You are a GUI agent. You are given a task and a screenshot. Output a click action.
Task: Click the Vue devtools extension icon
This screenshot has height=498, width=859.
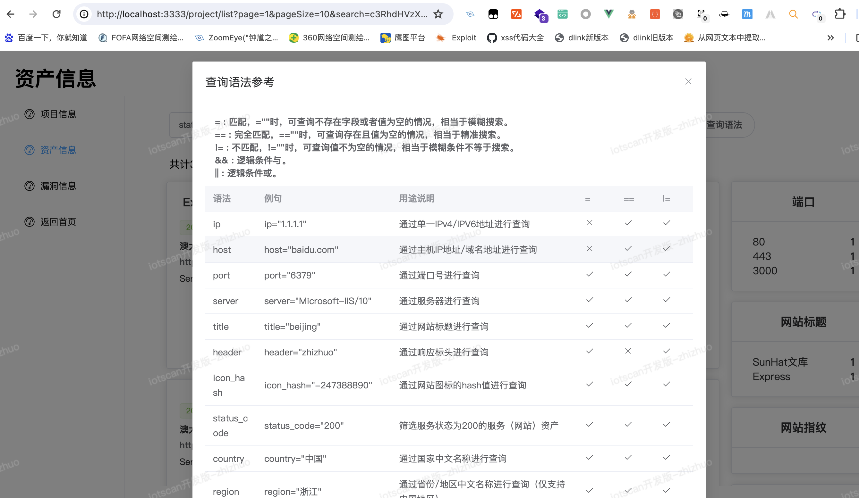(608, 14)
